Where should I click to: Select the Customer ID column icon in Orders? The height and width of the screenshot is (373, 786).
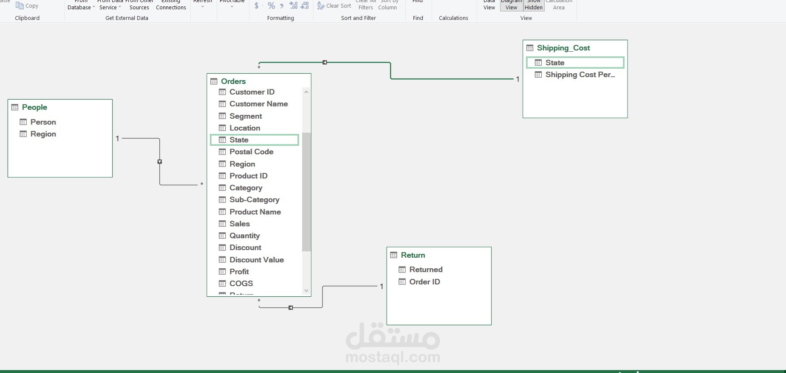click(x=222, y=92)
